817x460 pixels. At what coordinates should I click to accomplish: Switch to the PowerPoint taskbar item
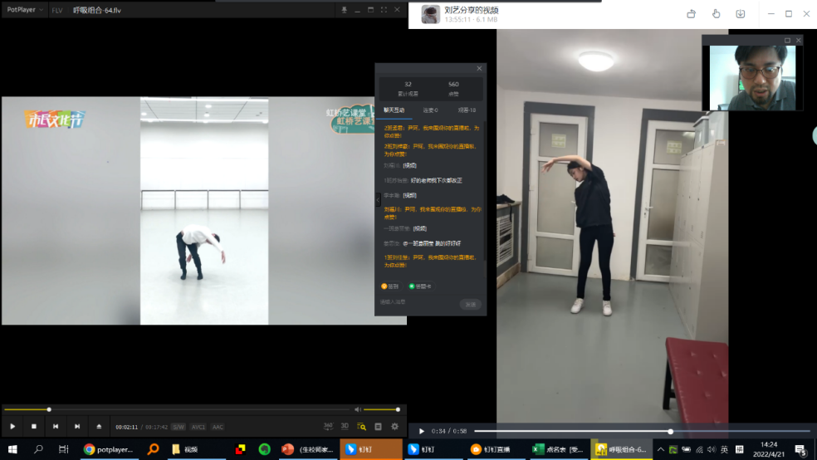tap(307, 449)
